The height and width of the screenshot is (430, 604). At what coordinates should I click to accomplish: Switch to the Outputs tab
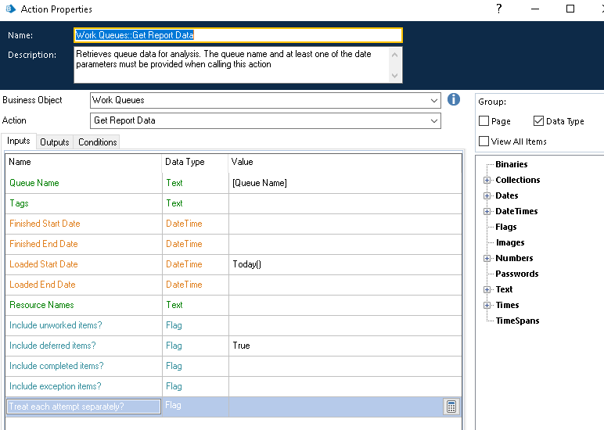click(x=55, y=142)
